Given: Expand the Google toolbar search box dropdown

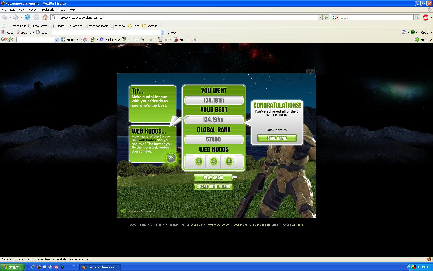Looking at the screenshot, I should (x=57, y=39).
